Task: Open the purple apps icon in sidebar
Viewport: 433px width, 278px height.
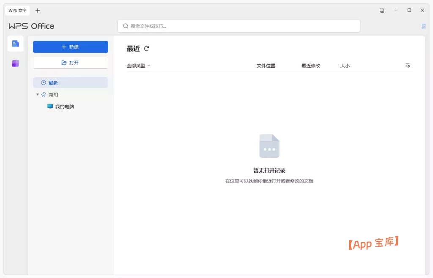Action: click(x=15, y=63)
